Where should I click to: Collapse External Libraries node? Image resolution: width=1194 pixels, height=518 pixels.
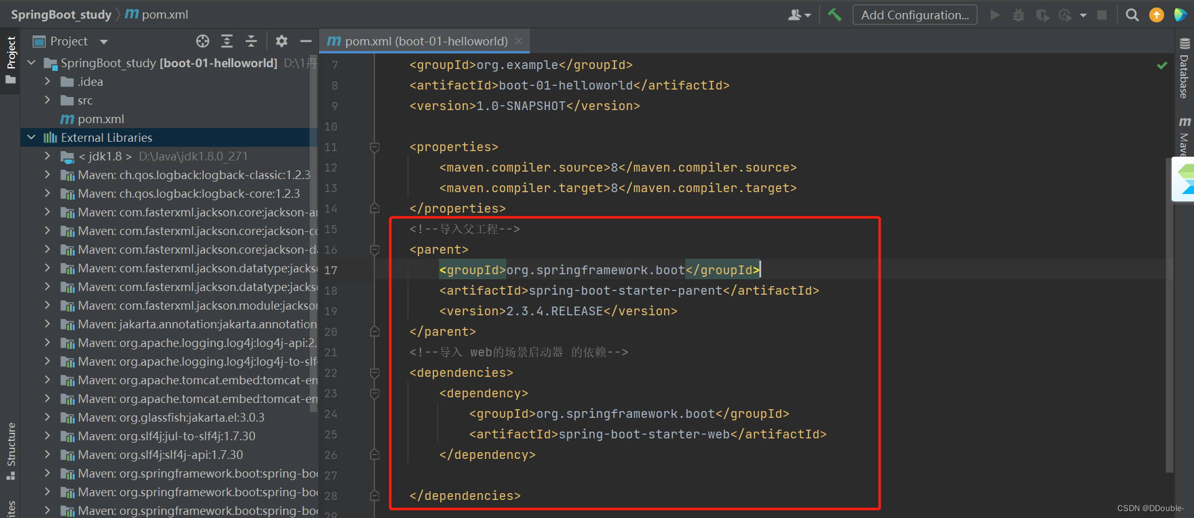32,137
